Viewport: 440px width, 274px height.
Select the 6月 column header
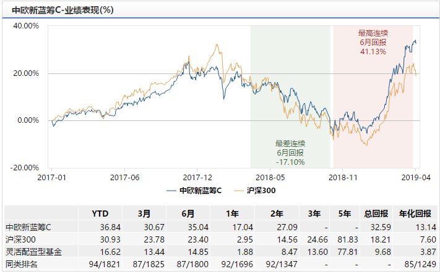(188, 214)
